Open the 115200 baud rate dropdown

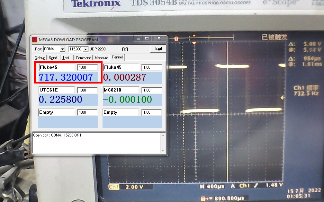[x=85, y=49]
